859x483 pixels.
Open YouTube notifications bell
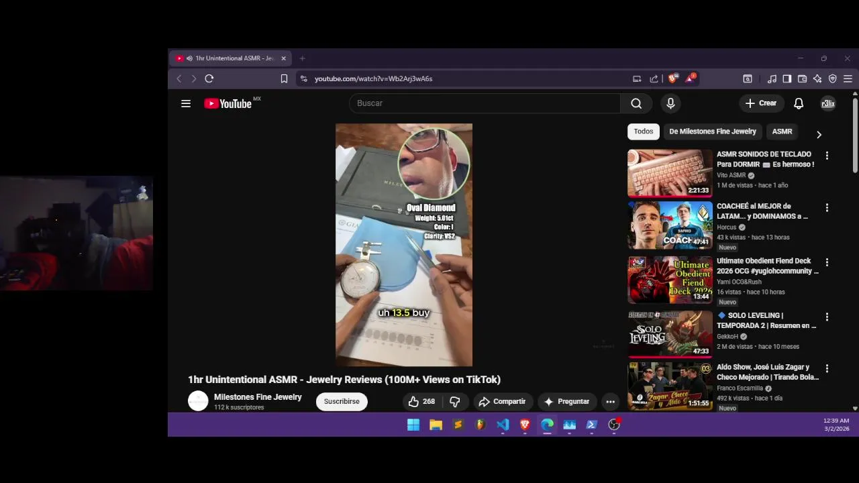coord(799,103)
